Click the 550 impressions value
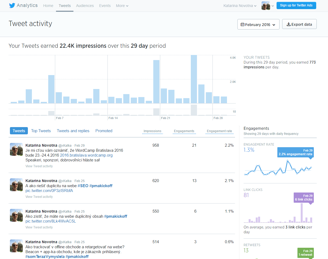 tap(156, 211)
